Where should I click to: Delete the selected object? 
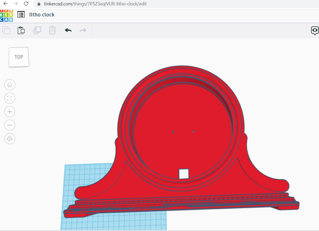coord(52,30)
